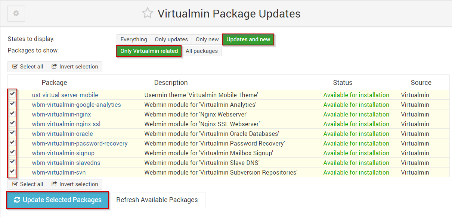The height and width of the screenshot is (217, 452).
Task: Click description "Webmin module for 'Virtualmin Password Recovery'"
Action: click(215, 143)
